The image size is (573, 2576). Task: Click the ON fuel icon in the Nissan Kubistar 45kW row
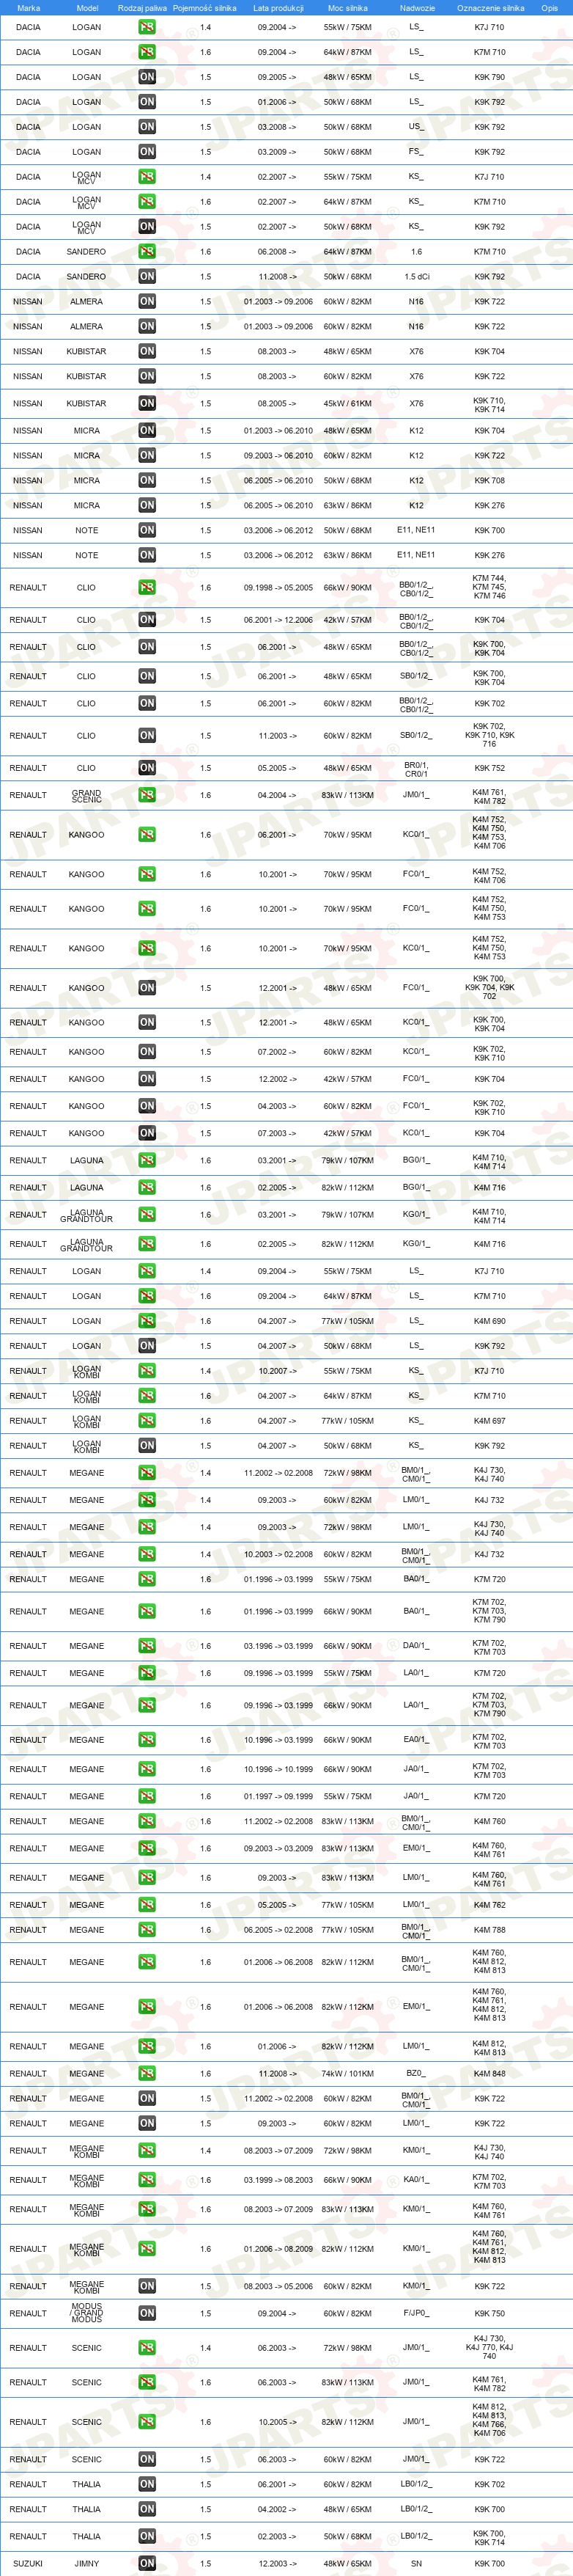tap(147, 403)
